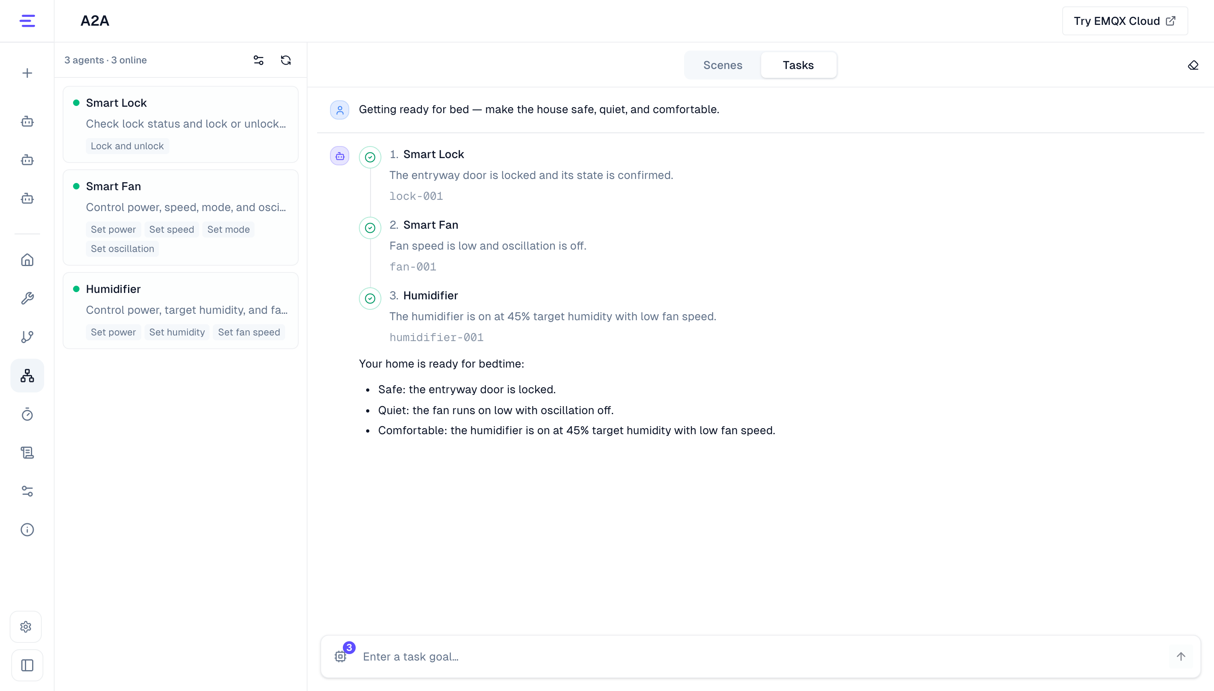The width and height of the screenshot is (1214, 691).
Task: Click the fan-001 device ID text
Action: point(413,267)
